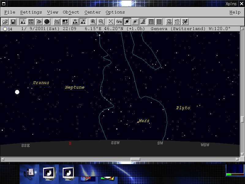Screen dimensions: 245x184
Task: Toggle the horizon view mode button
Action: [x=23, y=22]
